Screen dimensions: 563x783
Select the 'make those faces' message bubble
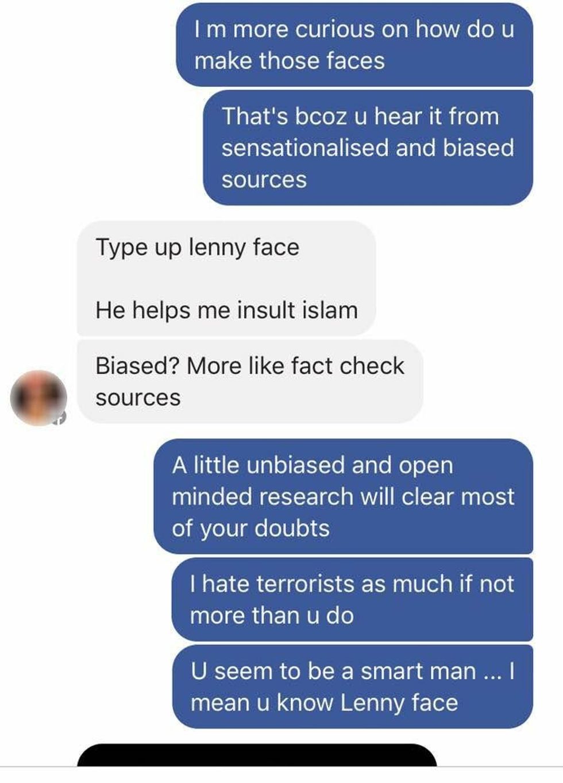pyautogui.click(x=354, y=45)
